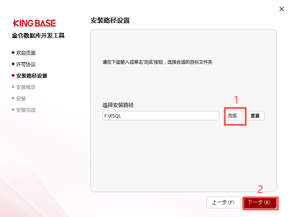Reset the install path with 重置

coord(255,116)
